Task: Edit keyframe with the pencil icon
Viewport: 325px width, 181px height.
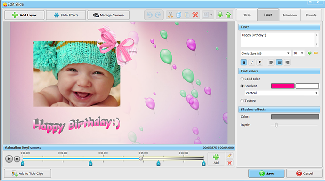Action: (229, 156)
